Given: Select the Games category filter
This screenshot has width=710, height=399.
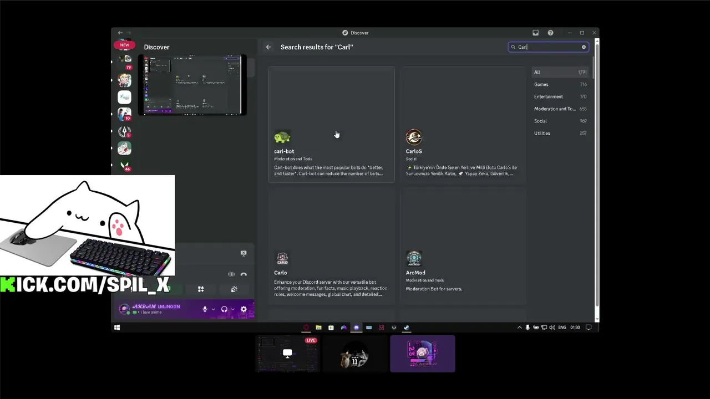Looking at the screenshot, I should point(560,84).
